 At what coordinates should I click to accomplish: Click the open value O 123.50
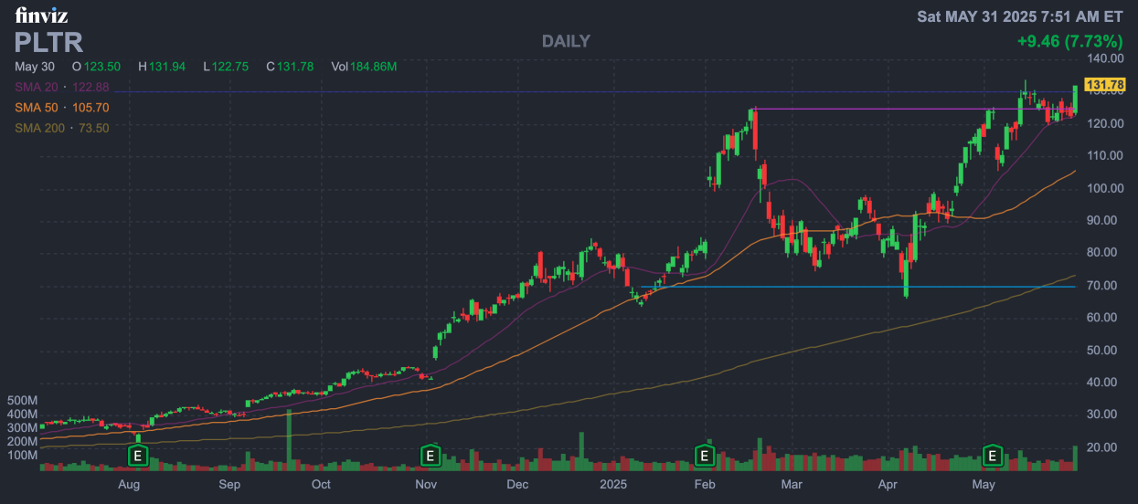point(97,67)
